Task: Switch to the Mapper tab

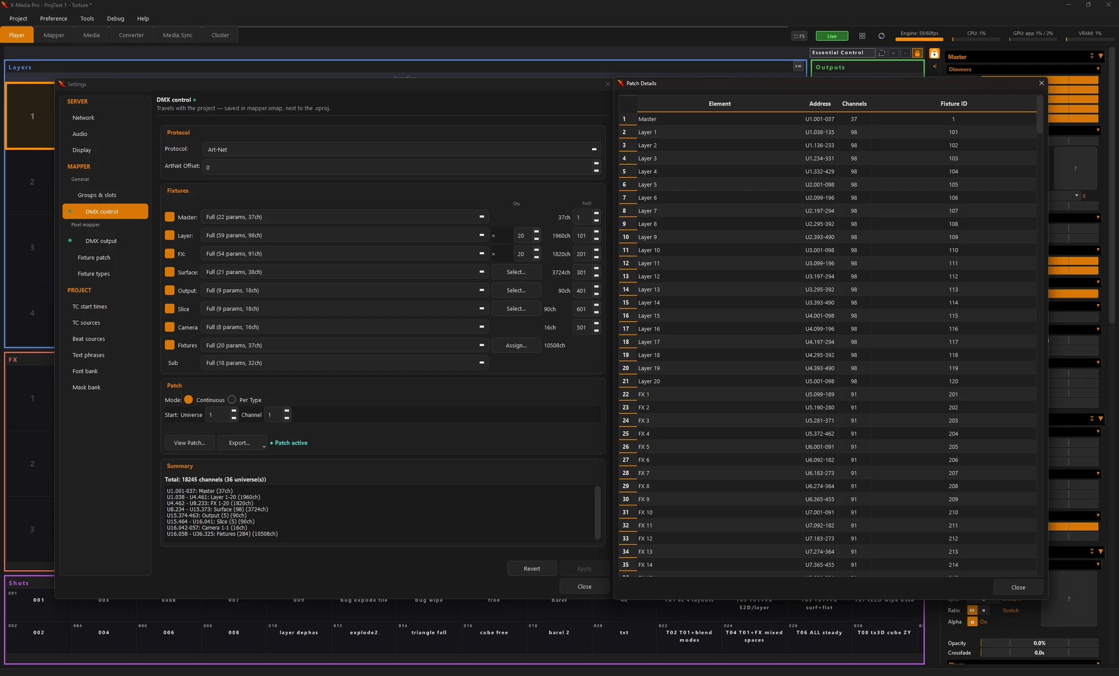Action: pos(54,35)
